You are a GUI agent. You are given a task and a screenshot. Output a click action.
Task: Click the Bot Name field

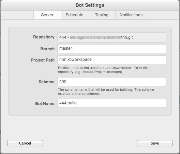pos(112,103)
